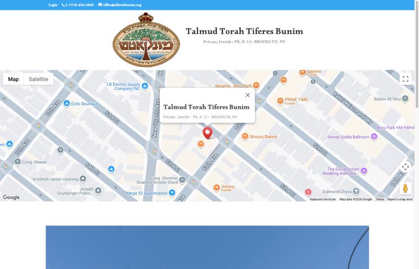Viewport: 419px width, 269px height.
Task: Click the Strauss Bakery marker icon
Action: (x=245, y=136)
